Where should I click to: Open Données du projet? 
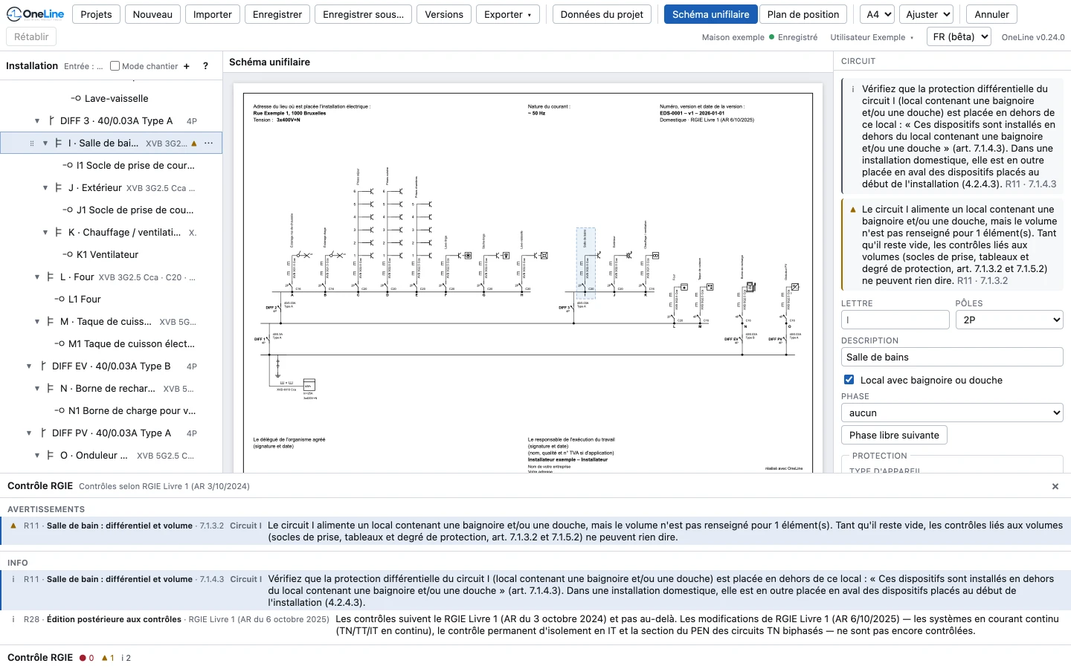click(602, 14)
